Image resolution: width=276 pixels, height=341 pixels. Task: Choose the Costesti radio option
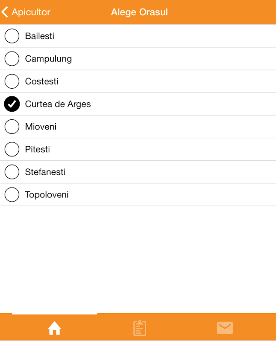coord(12,81)
